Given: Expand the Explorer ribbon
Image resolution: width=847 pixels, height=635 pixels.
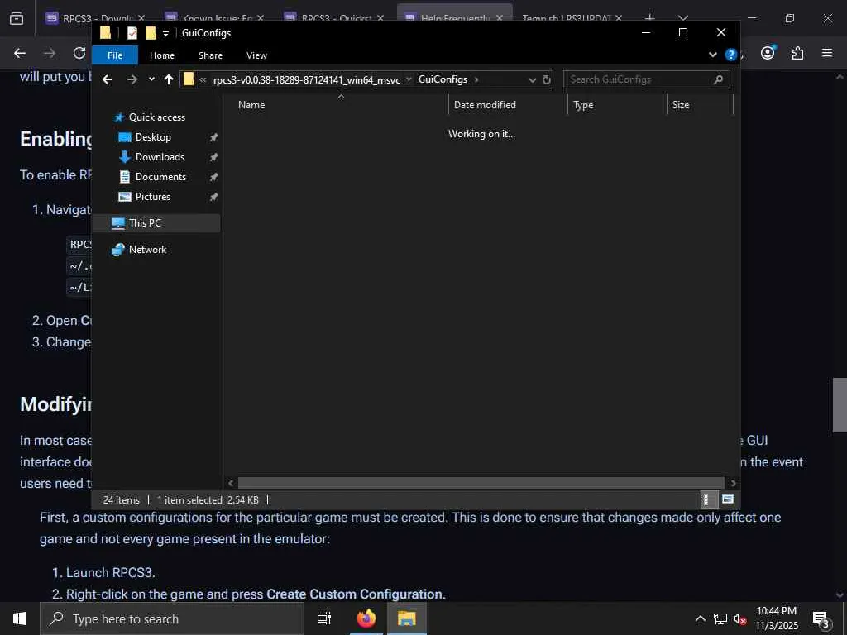Looking at the screenshot, I should point(712,55).
